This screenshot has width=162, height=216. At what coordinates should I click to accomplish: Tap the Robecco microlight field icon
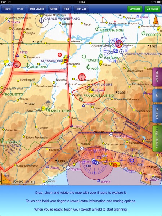[144, 33]
